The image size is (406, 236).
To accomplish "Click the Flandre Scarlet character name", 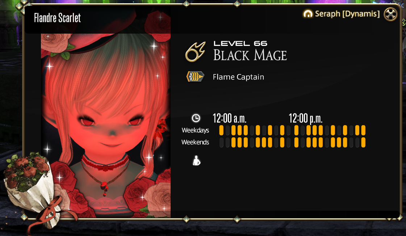I will [57, 18].
